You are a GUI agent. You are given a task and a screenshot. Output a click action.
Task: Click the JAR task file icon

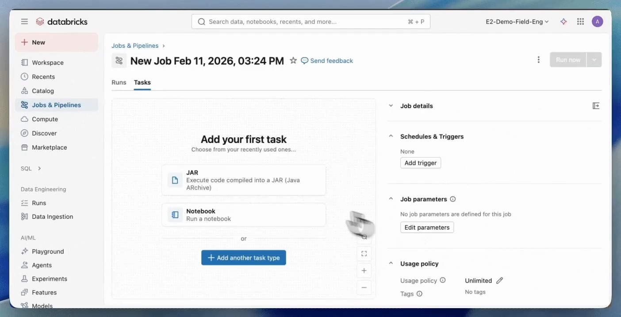point(175,180)
